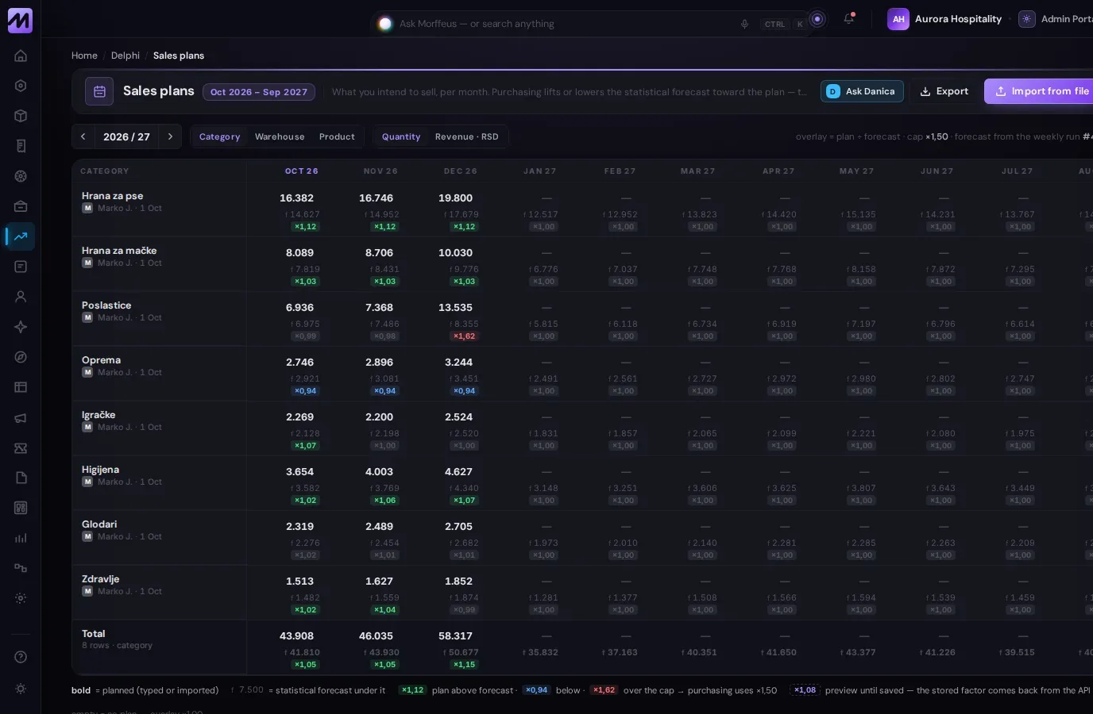
Task: Click the Oprema category row label
Action: click(102, 360)
